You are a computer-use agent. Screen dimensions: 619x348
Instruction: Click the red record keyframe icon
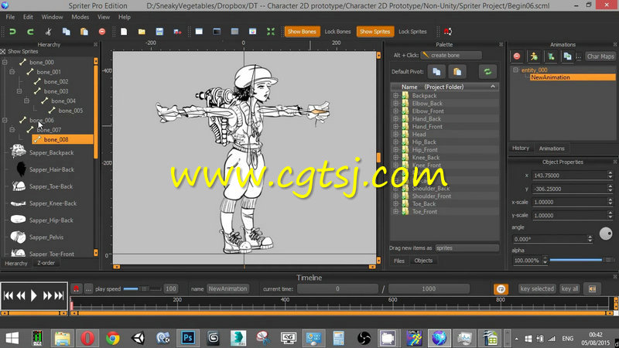point(76,288)
